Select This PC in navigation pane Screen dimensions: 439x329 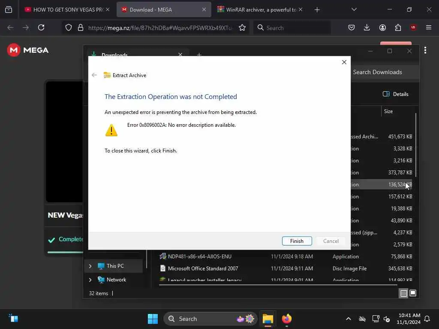tap(115, 266)
